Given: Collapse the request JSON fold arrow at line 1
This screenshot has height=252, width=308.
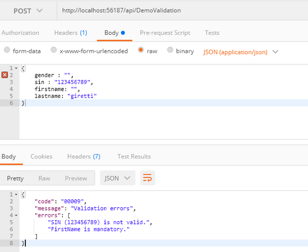Looking at the screenshot, I should point(16,68).
